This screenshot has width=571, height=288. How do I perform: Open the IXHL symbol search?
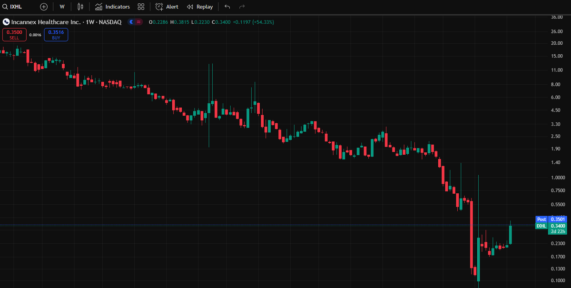click(x=13, y=7)
